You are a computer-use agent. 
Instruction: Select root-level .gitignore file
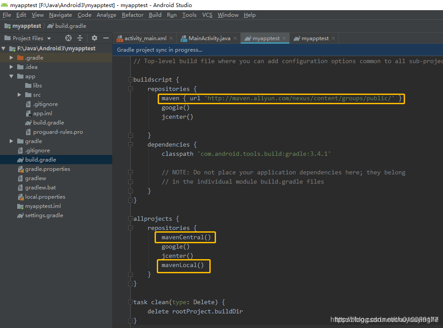click(x=34, y=151)
